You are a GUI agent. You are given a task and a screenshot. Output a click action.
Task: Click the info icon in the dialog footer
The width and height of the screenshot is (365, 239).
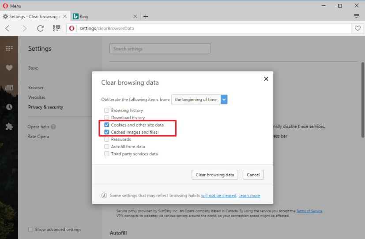click(x=104, y=195)
